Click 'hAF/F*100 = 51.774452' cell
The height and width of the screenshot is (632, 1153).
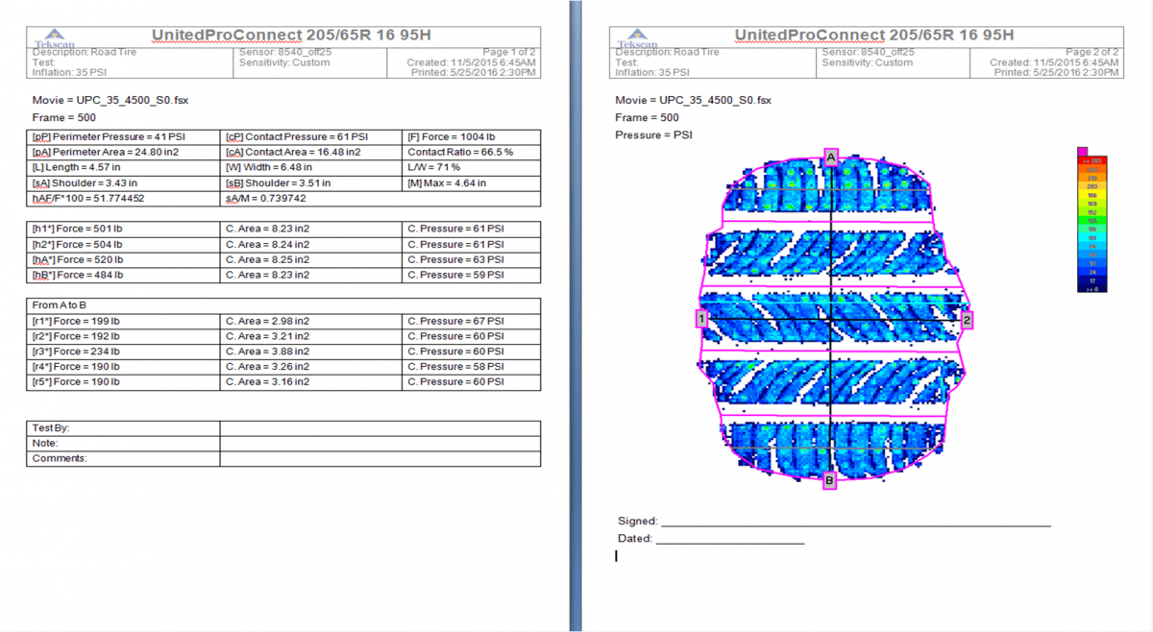coord(123,198)
